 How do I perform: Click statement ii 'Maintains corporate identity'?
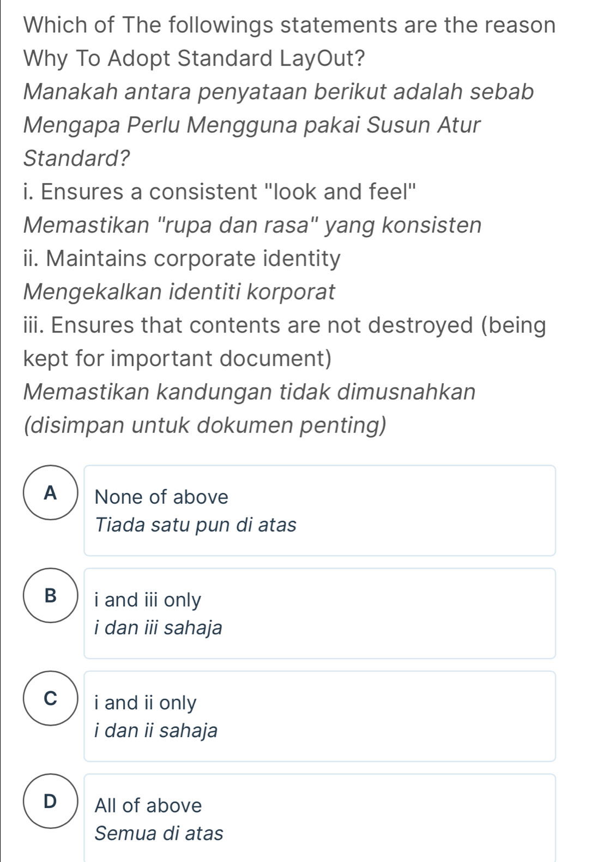[182, 258]
